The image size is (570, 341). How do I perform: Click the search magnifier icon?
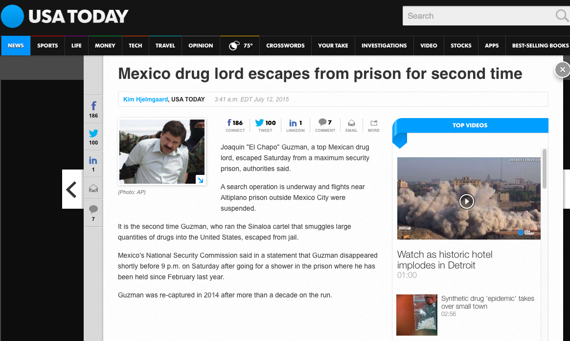(561, 16)
